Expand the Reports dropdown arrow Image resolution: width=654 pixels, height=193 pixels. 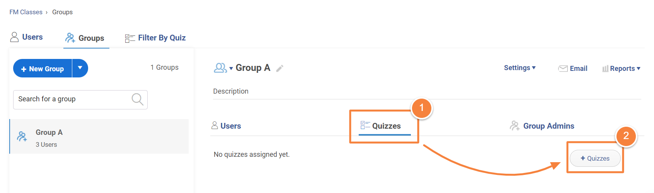[639, 68]
